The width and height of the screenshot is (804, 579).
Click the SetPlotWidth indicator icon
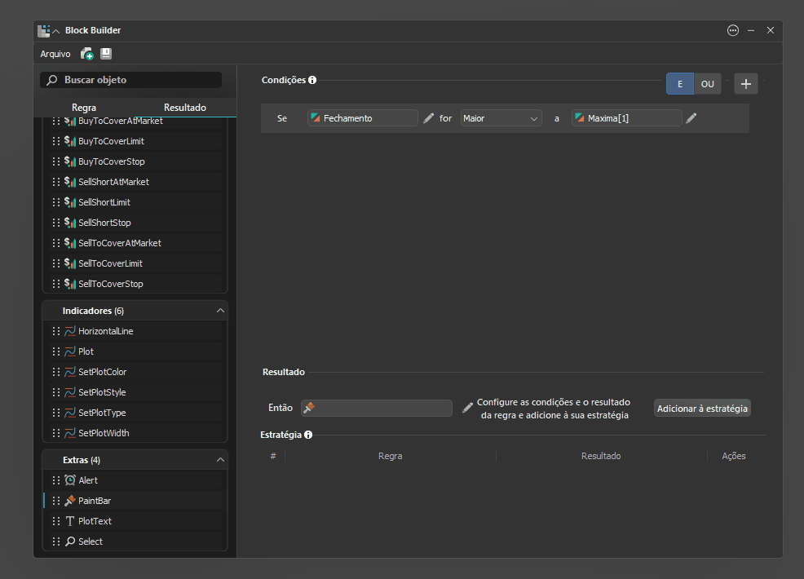[x=70, y=433]
